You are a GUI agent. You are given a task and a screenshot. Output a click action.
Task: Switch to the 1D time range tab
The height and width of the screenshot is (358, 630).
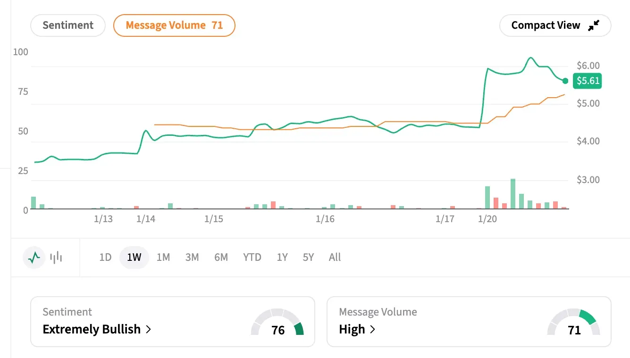tap(105, 257)
